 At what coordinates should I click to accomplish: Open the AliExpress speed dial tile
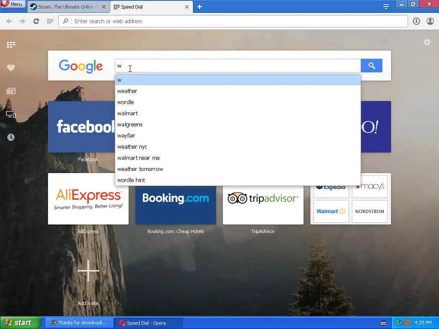pyautogui.click(x=88, y=199)
